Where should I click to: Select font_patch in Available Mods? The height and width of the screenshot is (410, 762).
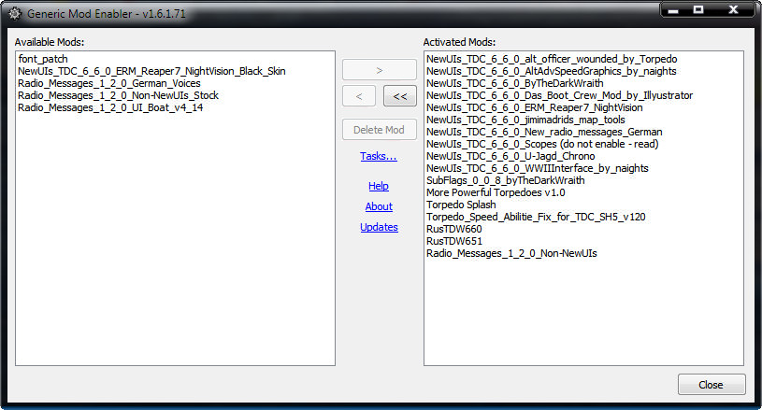[43, 59]
